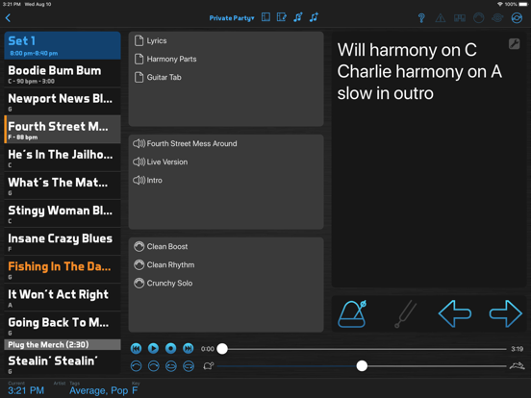
Task: Play the audio track
Action: coord(153,348)
